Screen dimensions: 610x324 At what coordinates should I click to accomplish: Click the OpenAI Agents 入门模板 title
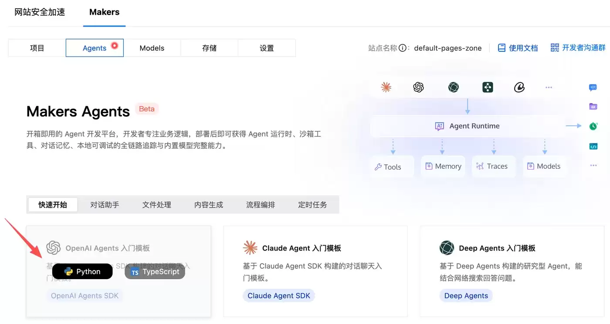click(x=108, y=248)
